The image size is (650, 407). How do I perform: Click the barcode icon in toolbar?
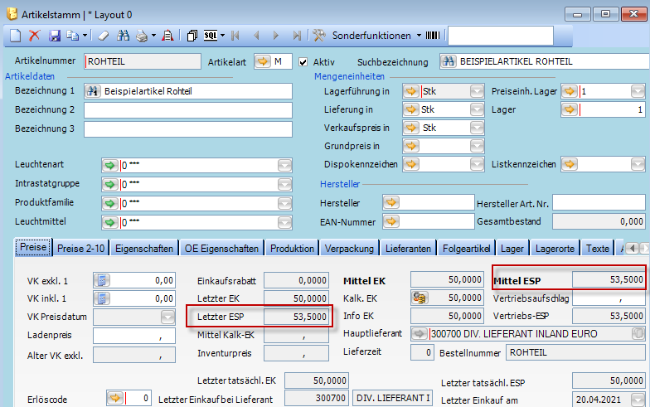431,36
